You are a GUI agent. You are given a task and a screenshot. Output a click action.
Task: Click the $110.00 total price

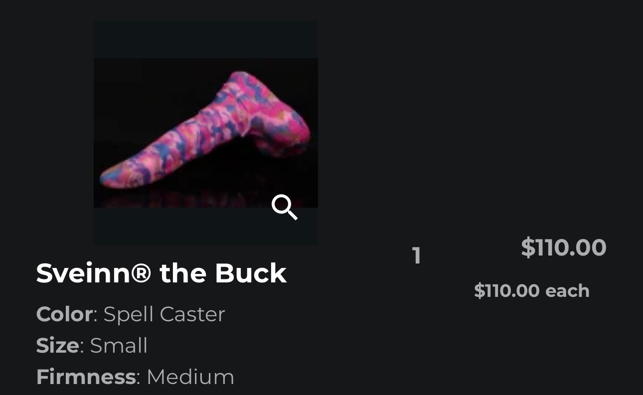tap(563, 248)
